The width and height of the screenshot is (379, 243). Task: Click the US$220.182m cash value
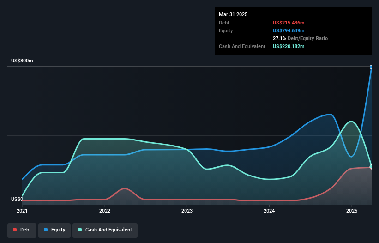coord(289,46)
